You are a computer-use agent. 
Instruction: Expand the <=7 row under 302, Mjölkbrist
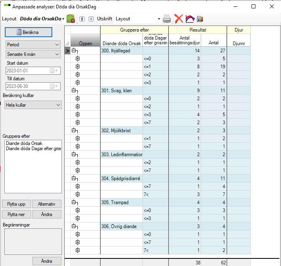coord(77,146)
